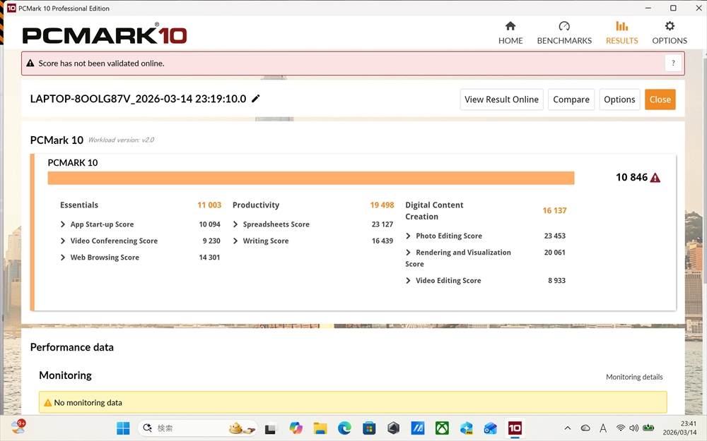
Task: Click the question mark help button
Action: coord(673,63)
